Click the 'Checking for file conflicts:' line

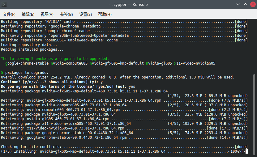[x=124, y=147]
